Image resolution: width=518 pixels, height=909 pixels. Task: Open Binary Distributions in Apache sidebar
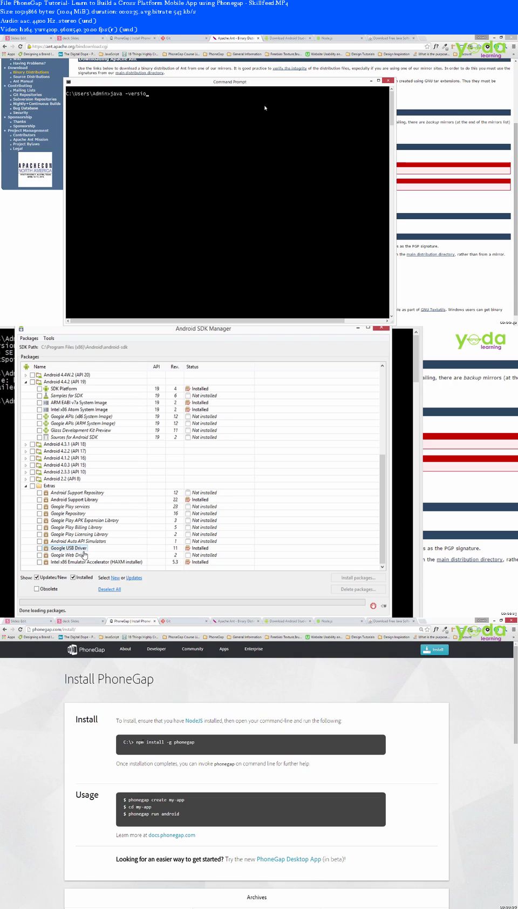click(x=31, y=72)
